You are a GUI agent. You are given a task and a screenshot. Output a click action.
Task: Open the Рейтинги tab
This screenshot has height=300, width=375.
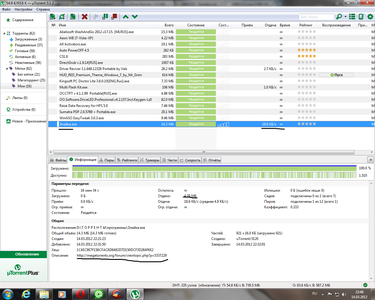point(127,160)
